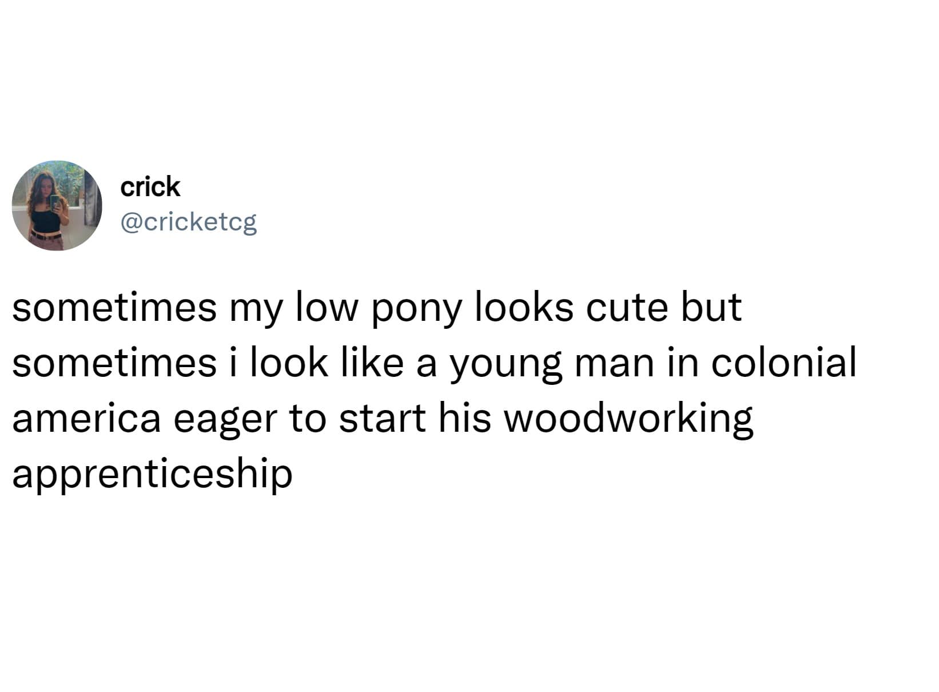Open the crick display name

150,187
